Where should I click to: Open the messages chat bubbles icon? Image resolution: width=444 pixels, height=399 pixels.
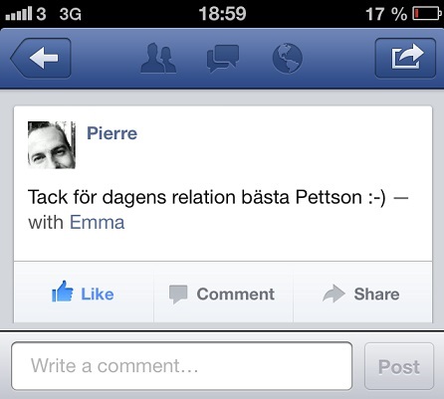(x=223, y=59)
